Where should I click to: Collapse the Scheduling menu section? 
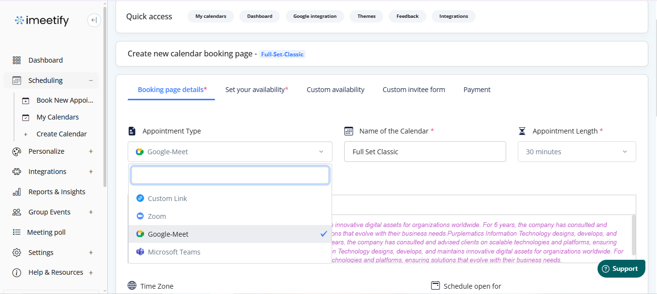(x=91, y=80)
